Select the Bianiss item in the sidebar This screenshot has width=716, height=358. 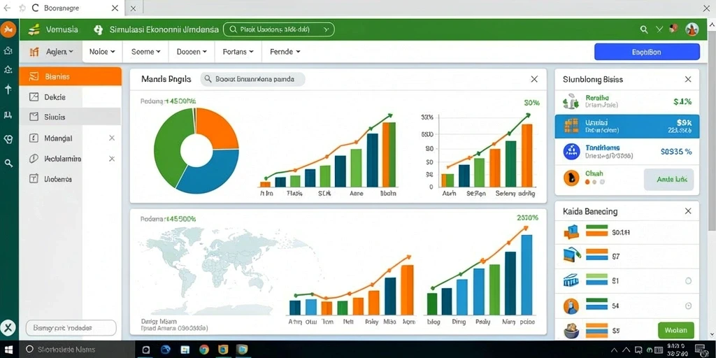(71, 76)
